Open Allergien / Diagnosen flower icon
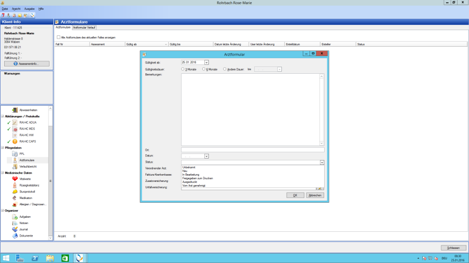This screenshot has height=263, width=469. [x=15, y=204]
